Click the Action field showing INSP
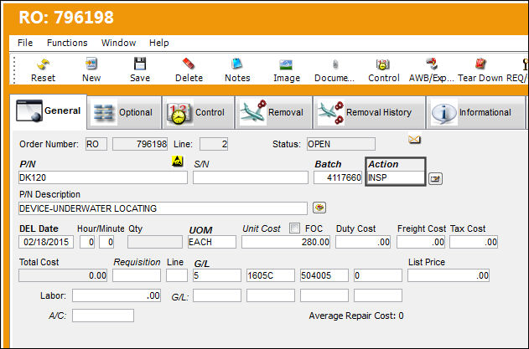 tap(396, 177)
